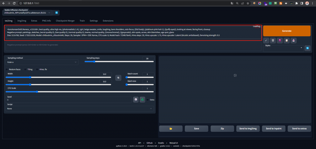This screenshot has width=316, height=149.
Task: Open the Train tab
Action: (82, 21)
